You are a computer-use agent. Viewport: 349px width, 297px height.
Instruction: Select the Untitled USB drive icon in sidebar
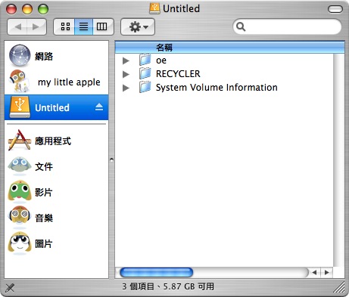click(20, 107)
